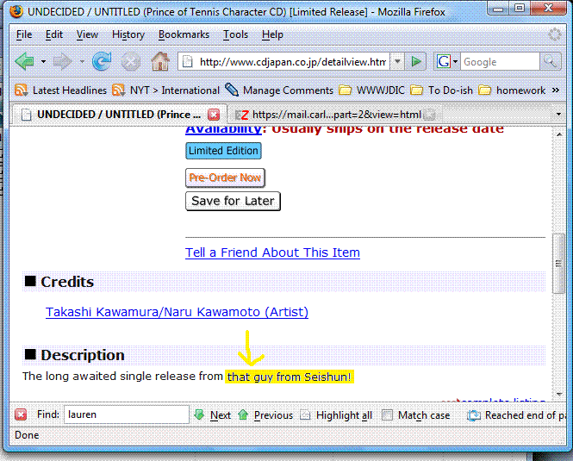
Task: Go to Home via the house icon
Action: tap(160, 62)
